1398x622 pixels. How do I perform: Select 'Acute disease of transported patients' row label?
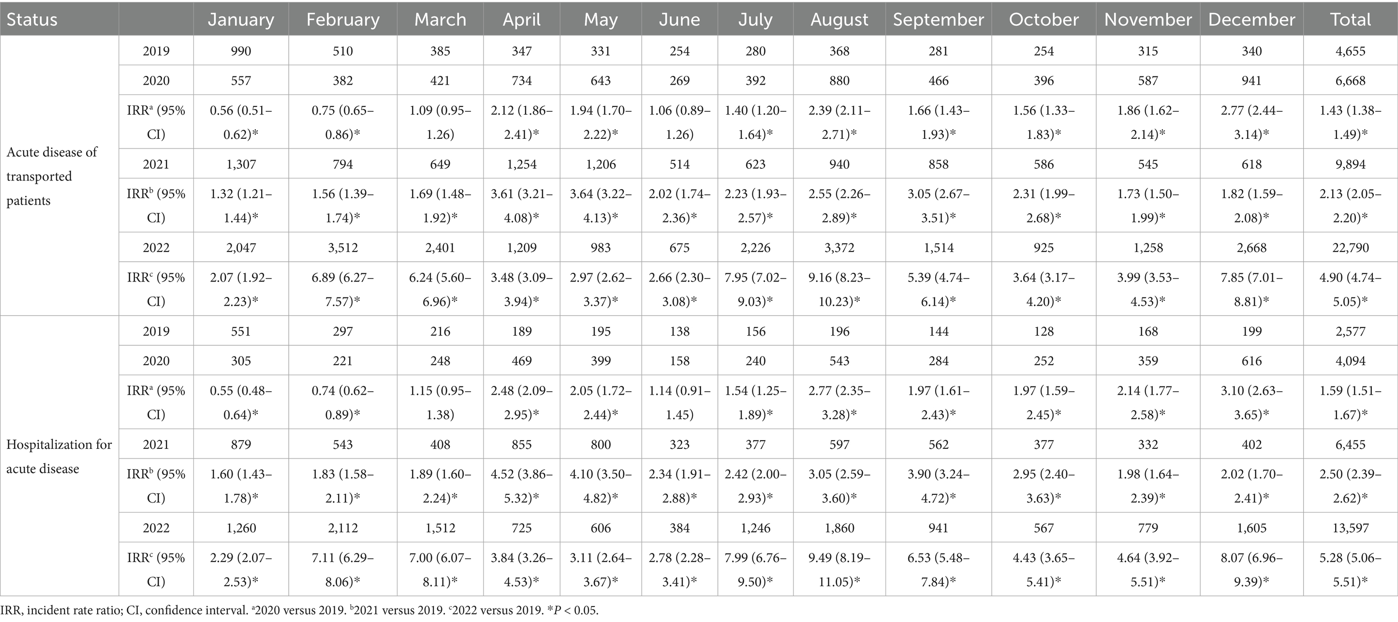52,176
